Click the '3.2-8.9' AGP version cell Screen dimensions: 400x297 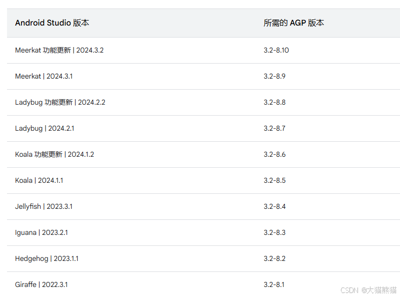(x=274, y=76)
